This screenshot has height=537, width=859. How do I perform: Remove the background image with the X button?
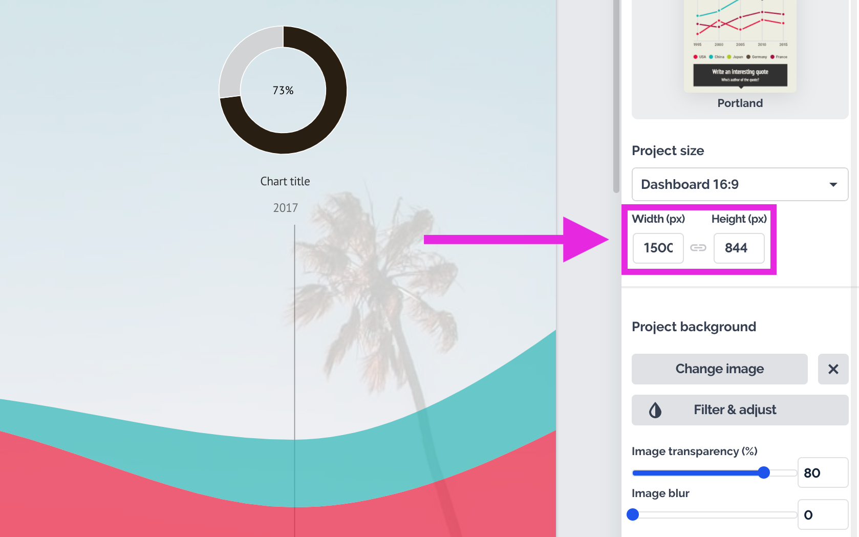click(833, 369)
